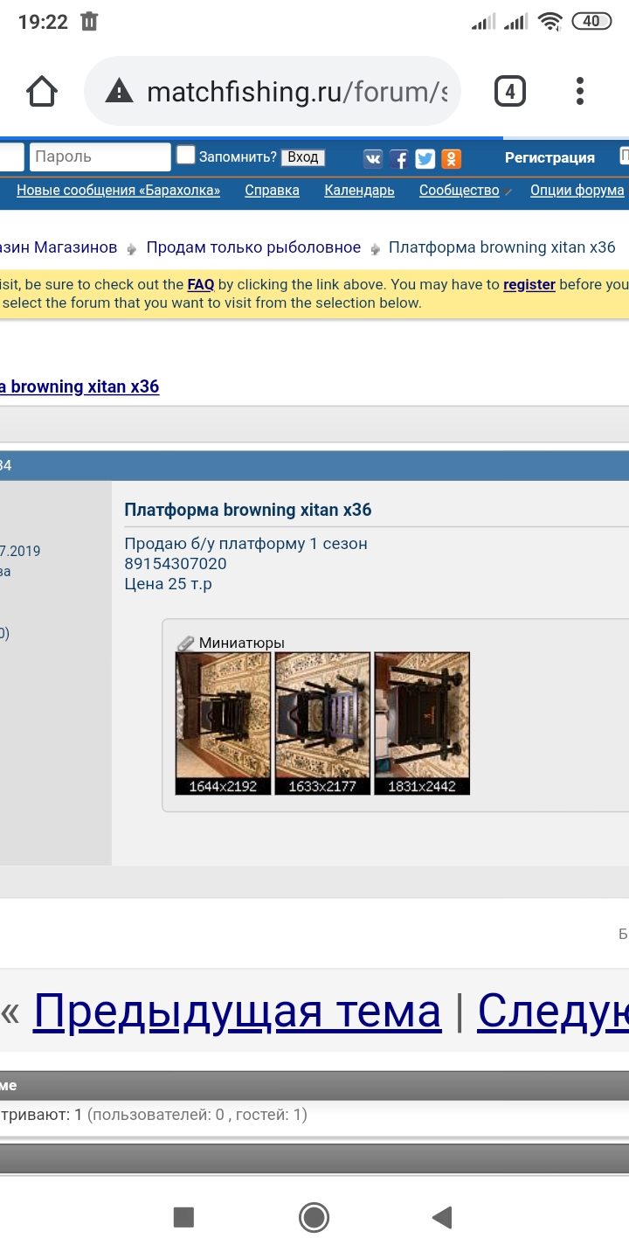Click the paperclip Миниатюры attachment icon

pyautogui.click(x=185, y=643)
